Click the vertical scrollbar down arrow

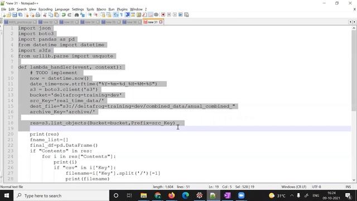point(354,180)
